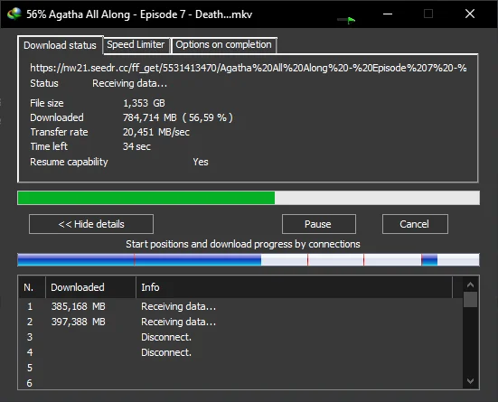
Task: Select connection row 4 showing Disconnect
Action: pos(240,352)
